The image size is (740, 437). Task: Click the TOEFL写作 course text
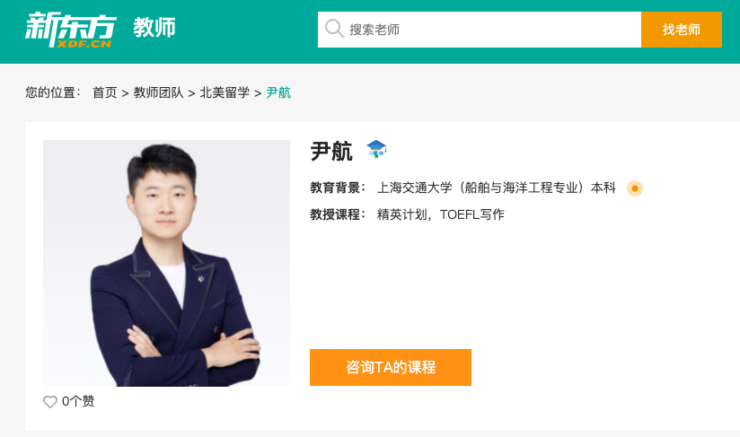(x=472, y=214)
